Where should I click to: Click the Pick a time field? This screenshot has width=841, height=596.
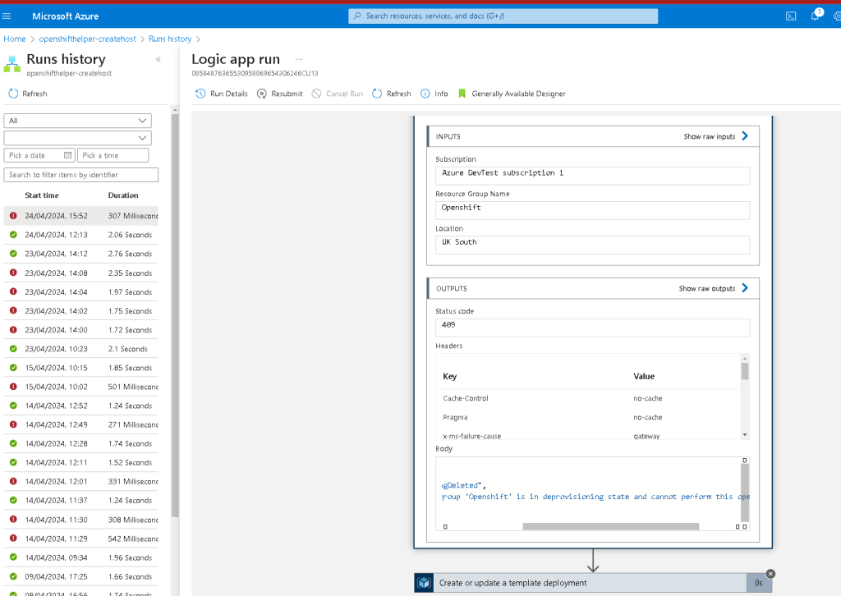pyautogui.click(x=113, y=155)
